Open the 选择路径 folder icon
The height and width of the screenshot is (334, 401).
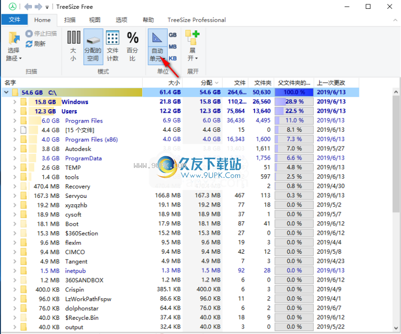(14, 38)
